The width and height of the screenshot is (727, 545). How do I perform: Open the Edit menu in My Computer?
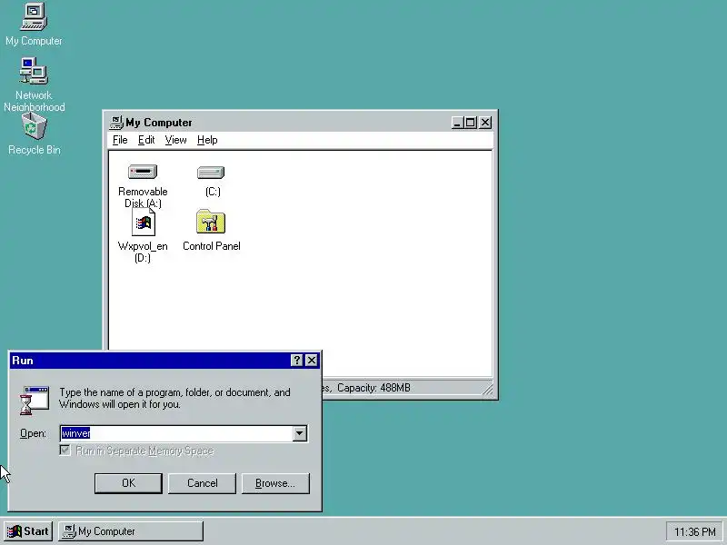(146, 140)
